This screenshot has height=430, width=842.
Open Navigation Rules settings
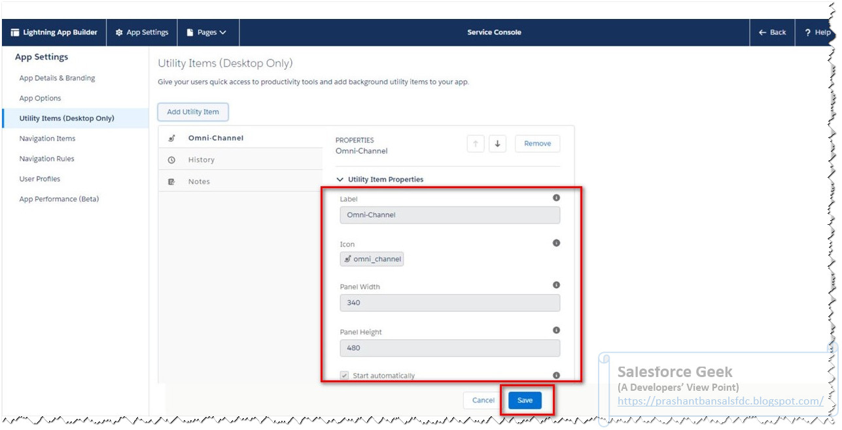(x=46, y=159)
